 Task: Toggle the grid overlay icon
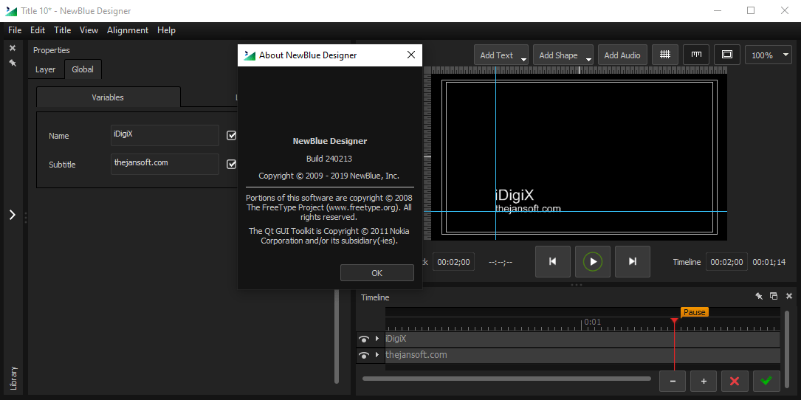[x=664, y=55]
